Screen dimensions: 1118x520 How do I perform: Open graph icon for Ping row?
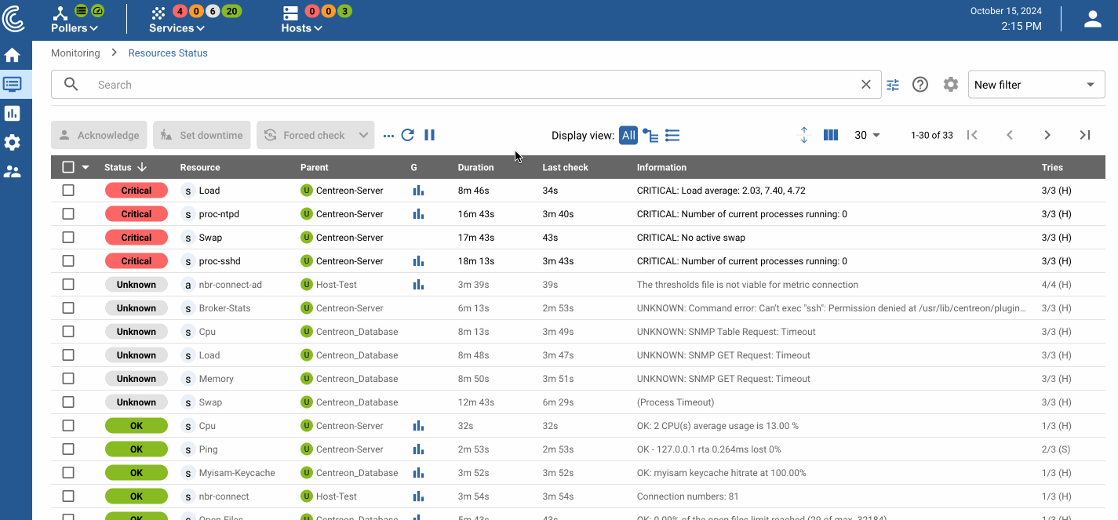click(x=418, y=449)
